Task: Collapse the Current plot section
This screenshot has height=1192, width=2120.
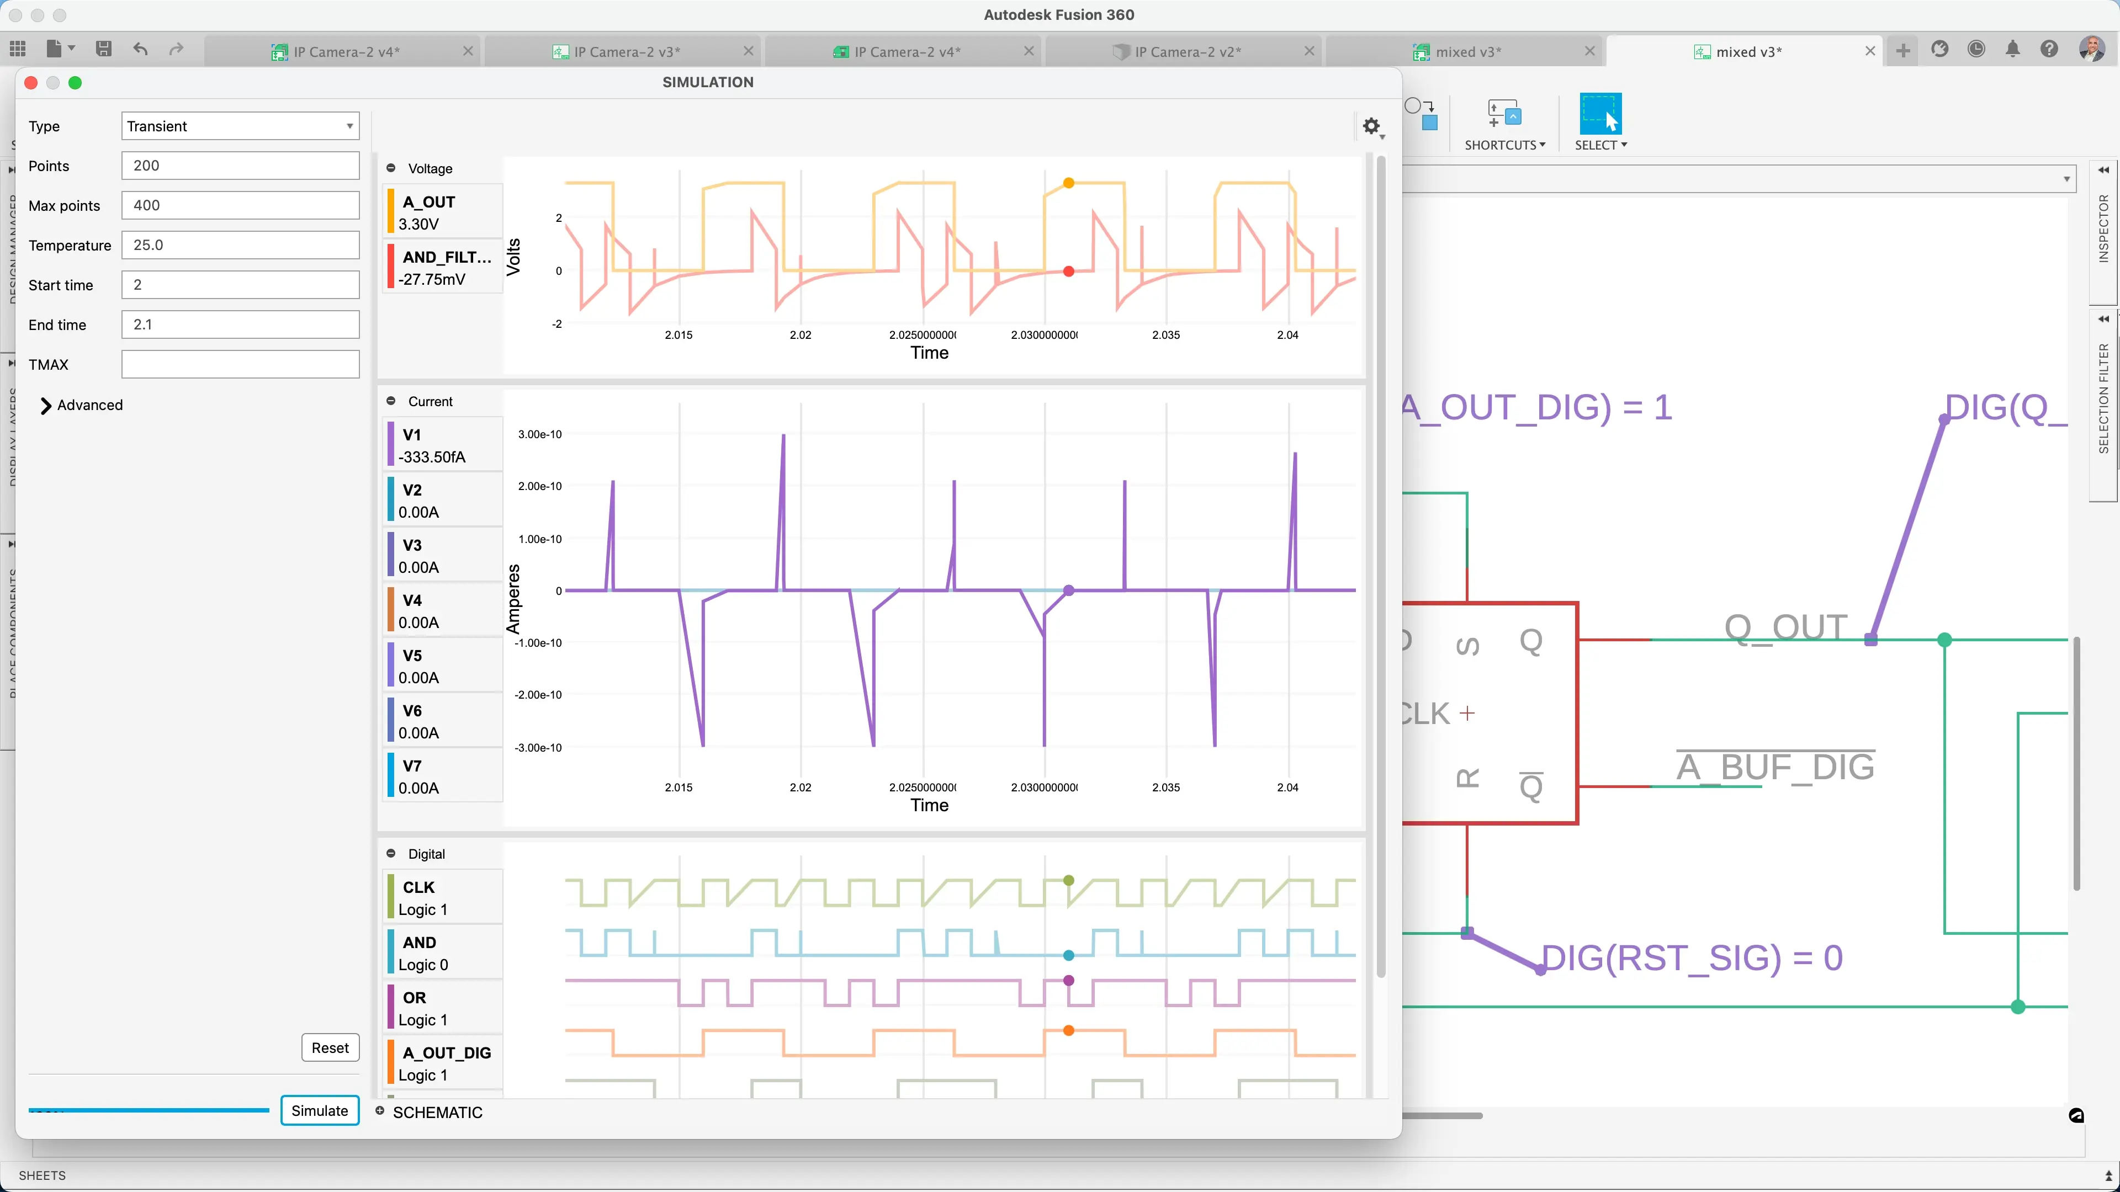Action: (x=391, y=401)
